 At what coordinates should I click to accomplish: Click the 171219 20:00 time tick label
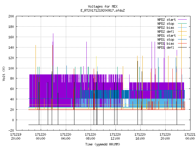point(16,137)
